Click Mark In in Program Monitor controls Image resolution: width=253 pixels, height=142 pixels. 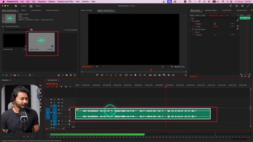click(x=107, y=75)
